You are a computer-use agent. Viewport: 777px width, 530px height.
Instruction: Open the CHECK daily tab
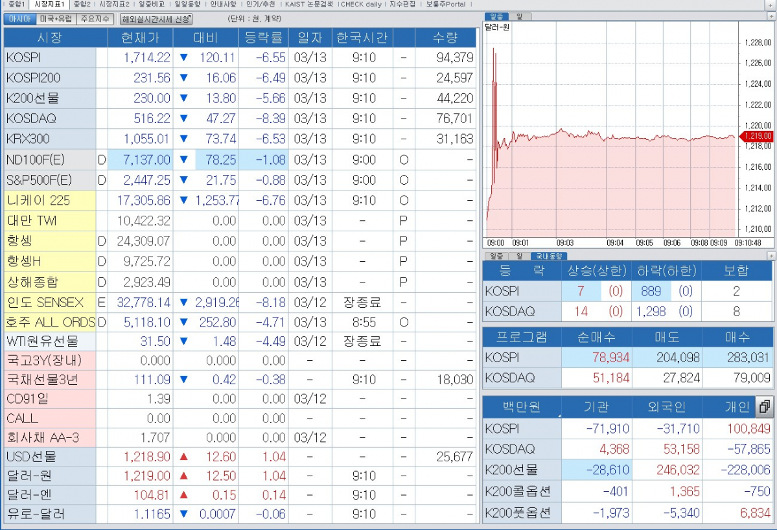[x=361, y=4]
